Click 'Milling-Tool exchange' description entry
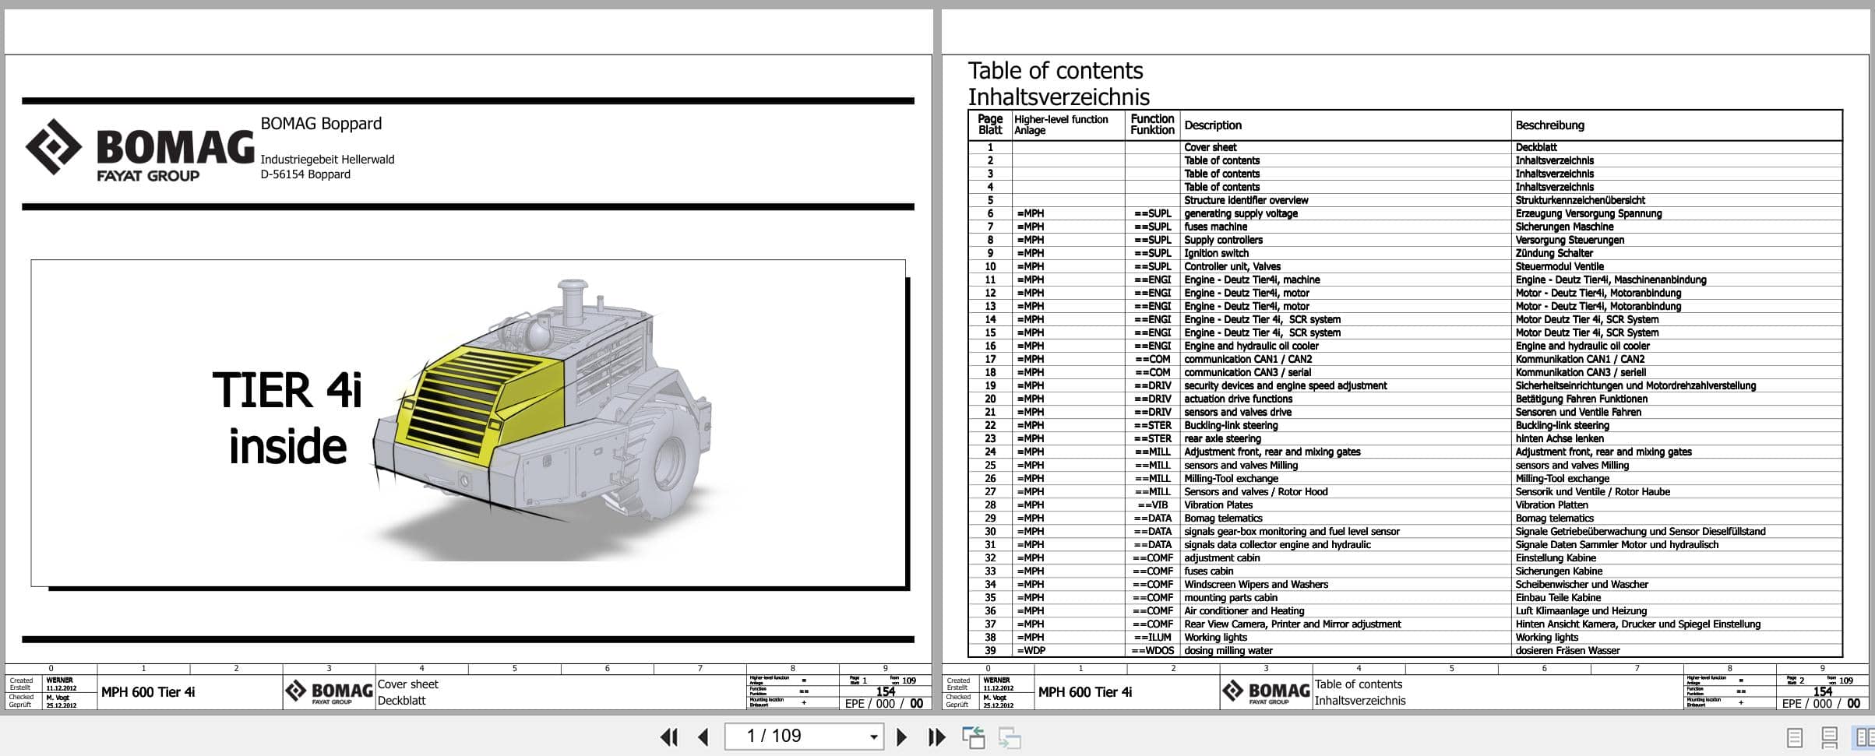Image resolution: width=1875 pixels, height=756 pixels. point(1231,478)
